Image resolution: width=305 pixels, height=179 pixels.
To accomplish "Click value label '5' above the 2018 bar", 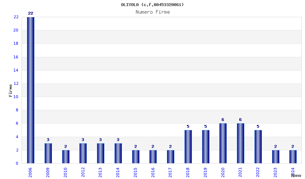I will pyautogui.click(x=188, y=127).
